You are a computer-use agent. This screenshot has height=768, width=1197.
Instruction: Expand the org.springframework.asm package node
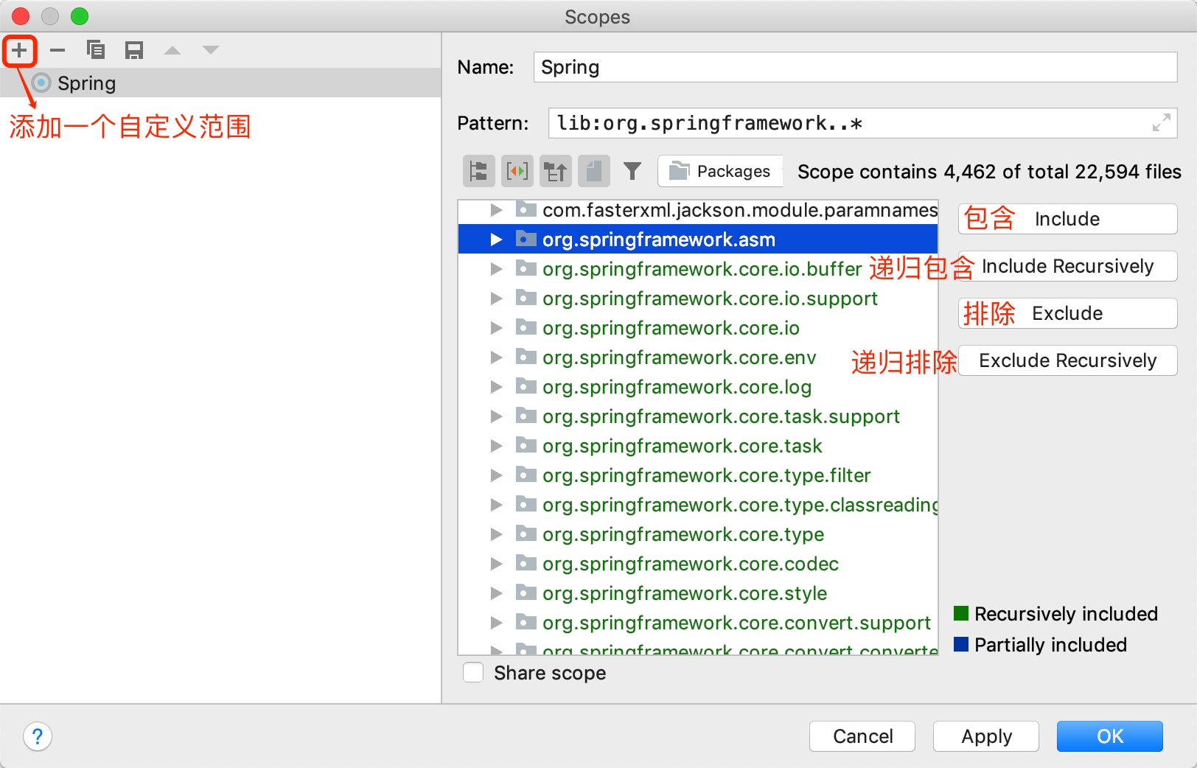496,240
